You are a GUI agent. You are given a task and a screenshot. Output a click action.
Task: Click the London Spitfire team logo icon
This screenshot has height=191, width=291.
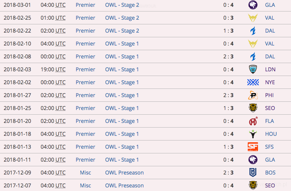(253, 70)
